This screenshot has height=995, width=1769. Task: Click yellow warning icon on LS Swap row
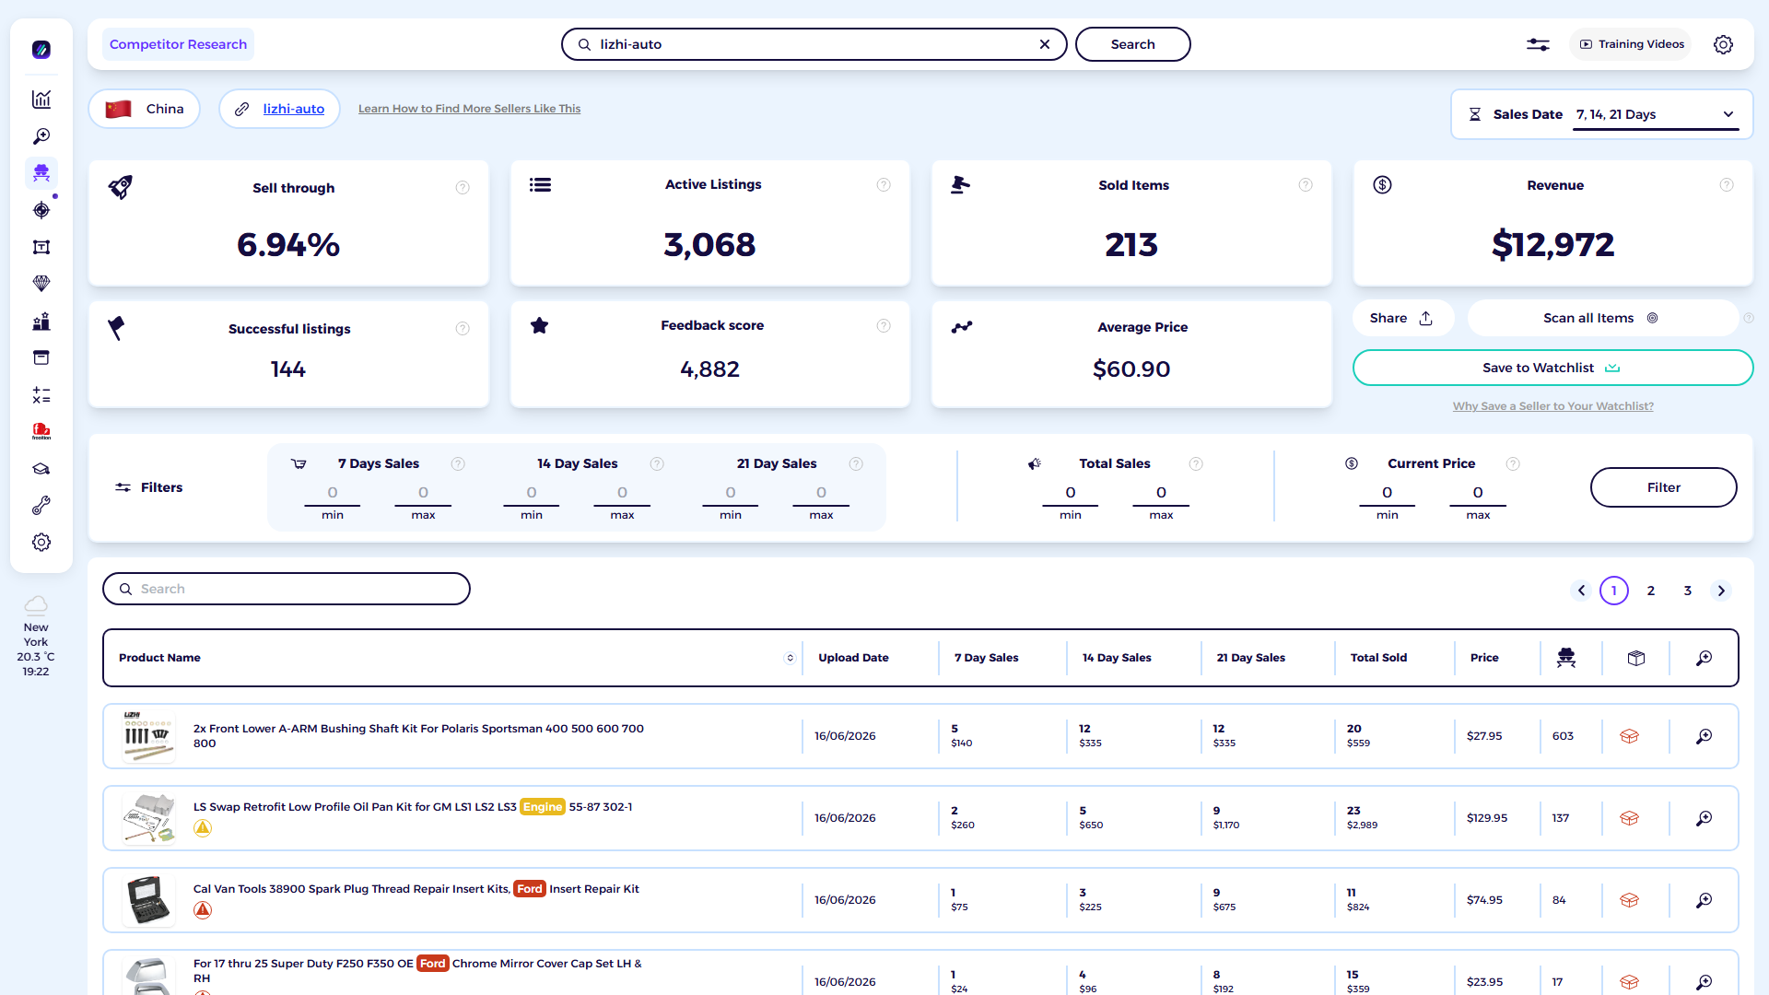[203, 828]
